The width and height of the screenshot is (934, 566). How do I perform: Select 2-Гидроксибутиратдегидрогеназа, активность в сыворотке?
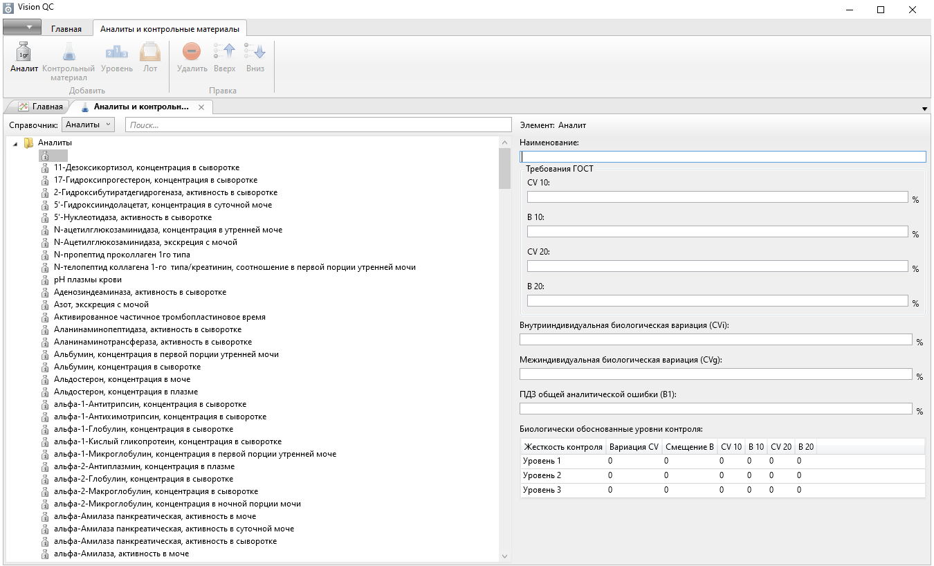point(165,192)
